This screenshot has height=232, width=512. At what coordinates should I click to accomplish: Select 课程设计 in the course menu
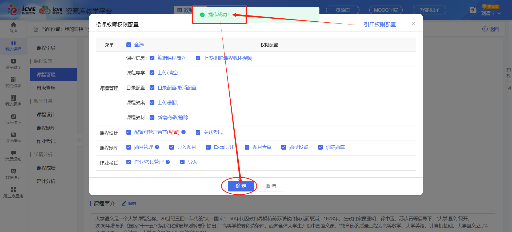click(46, 115)
